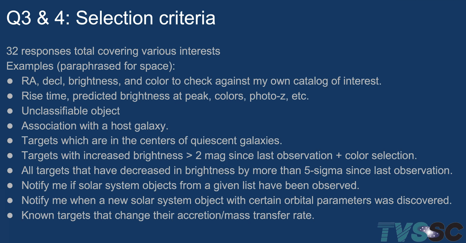Click the bullet dot before "Unclassifiable object"
This screenshot has width=466, height=243.
(10, 111)
